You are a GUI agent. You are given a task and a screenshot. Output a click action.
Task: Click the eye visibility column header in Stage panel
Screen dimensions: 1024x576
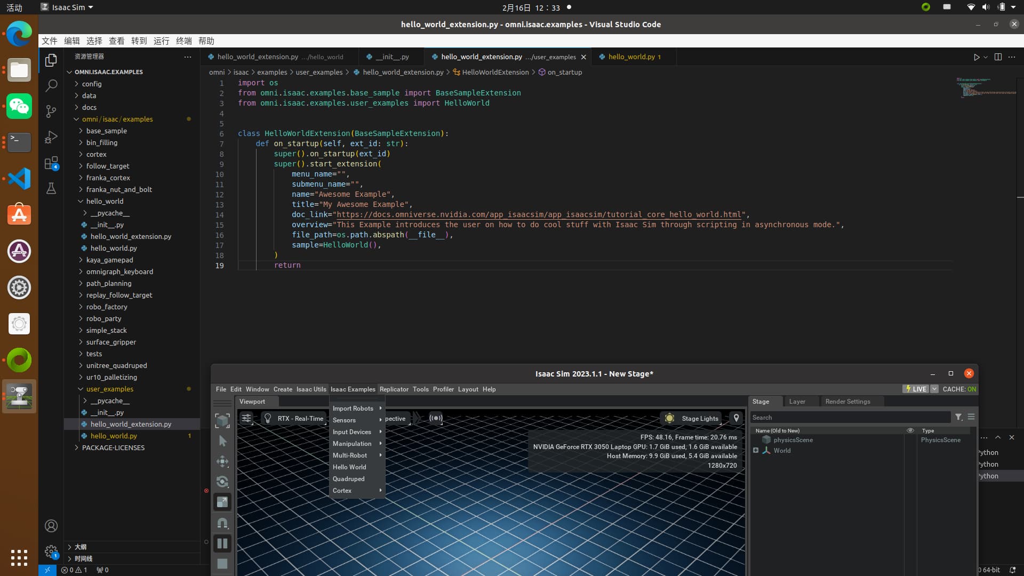(909, 430)
